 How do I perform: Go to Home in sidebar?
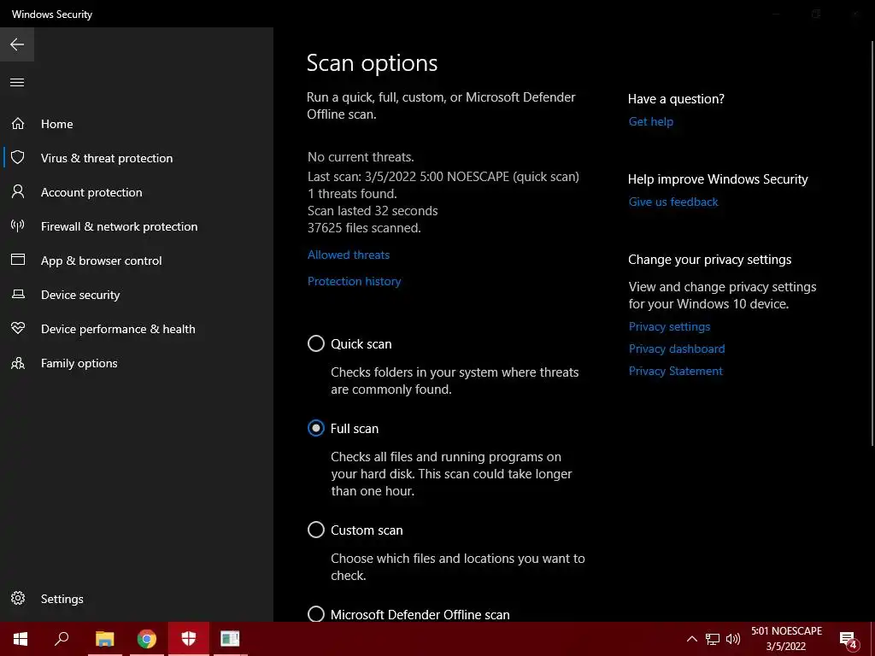[57, 124]
